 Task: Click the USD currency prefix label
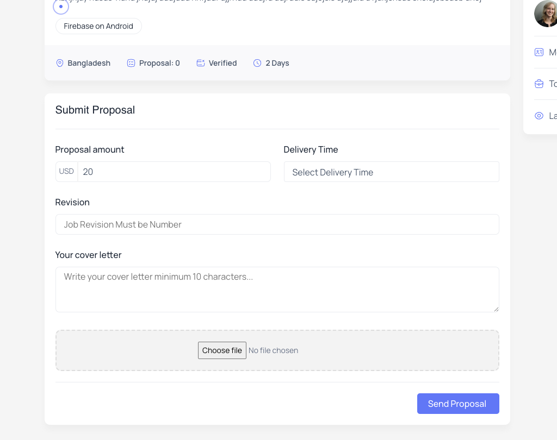click(x=66, y=172)
